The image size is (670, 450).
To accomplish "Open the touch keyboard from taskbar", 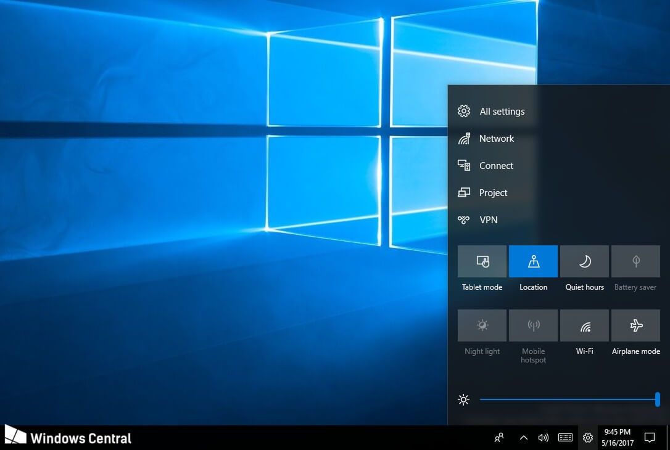I will click(565, 438).
